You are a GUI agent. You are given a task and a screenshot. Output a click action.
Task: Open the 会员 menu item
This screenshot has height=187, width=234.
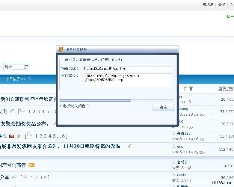[x=222, y=5]
